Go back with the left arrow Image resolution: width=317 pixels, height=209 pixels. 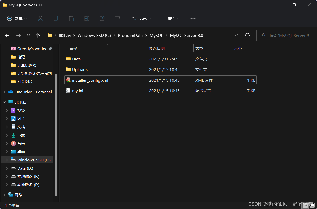click(7, 36)
